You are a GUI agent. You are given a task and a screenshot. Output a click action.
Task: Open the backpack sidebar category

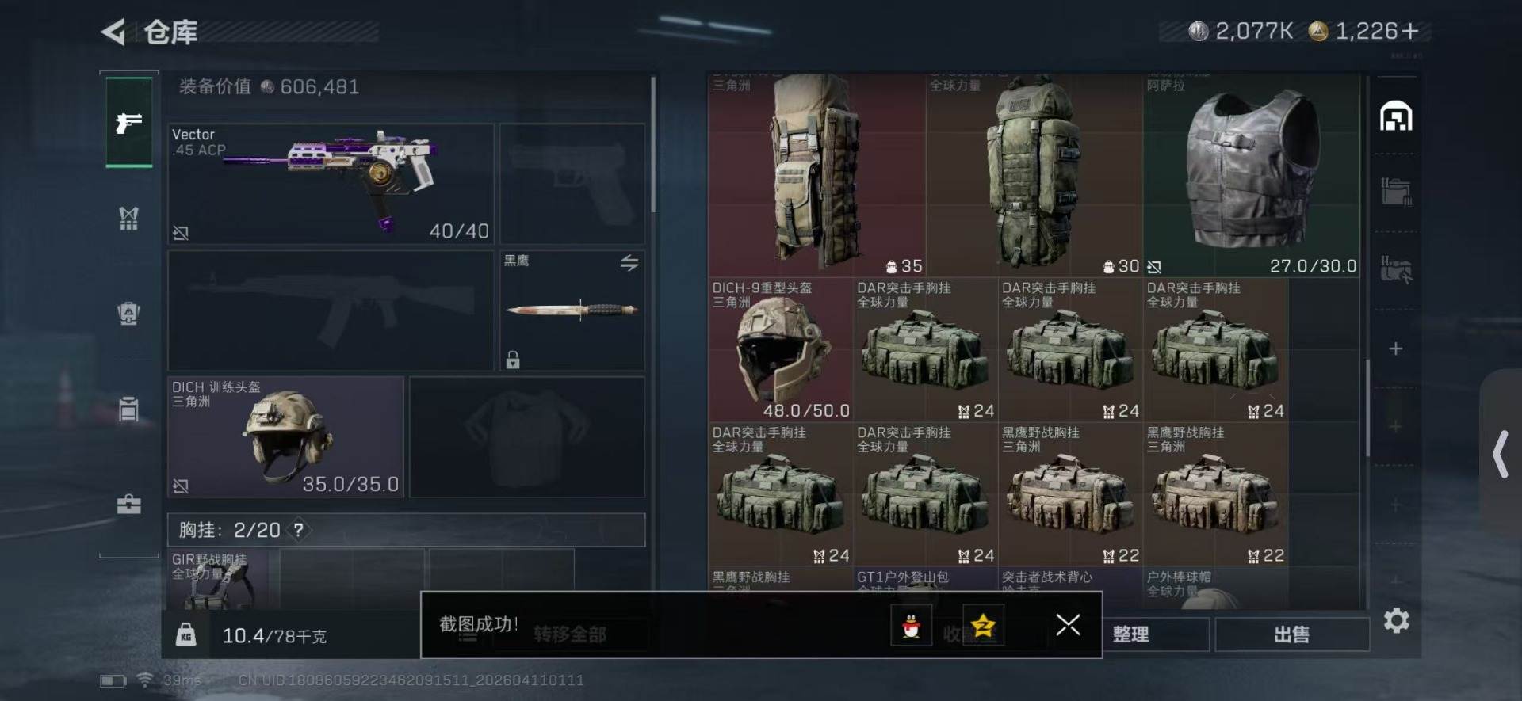point(128,314)
